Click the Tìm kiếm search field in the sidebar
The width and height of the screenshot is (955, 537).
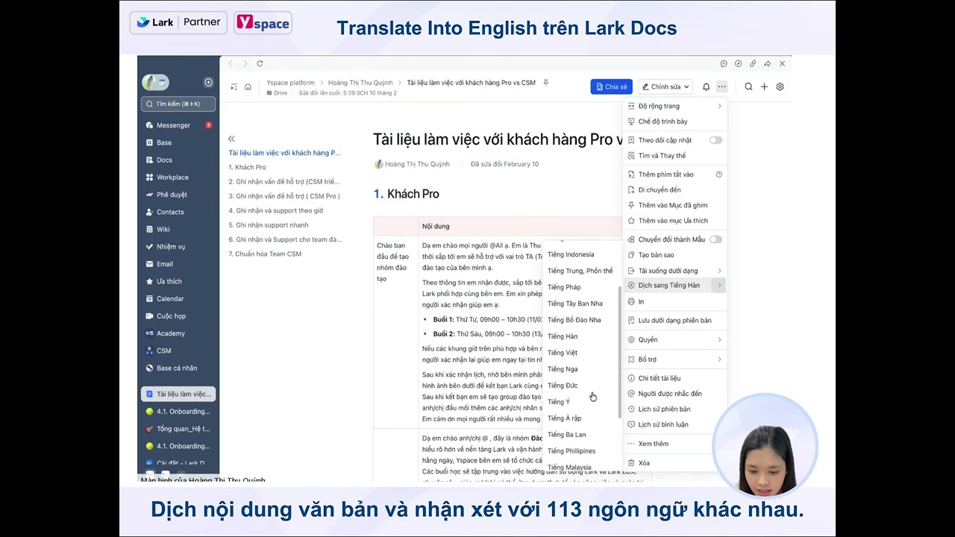(x=178, y=104)
